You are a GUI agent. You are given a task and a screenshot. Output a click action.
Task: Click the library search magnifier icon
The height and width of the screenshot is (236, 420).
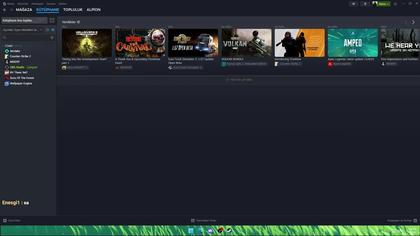pos(5,38)
